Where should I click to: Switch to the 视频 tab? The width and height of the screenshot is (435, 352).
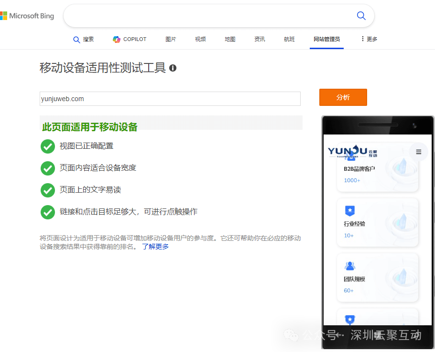[200, 39]
